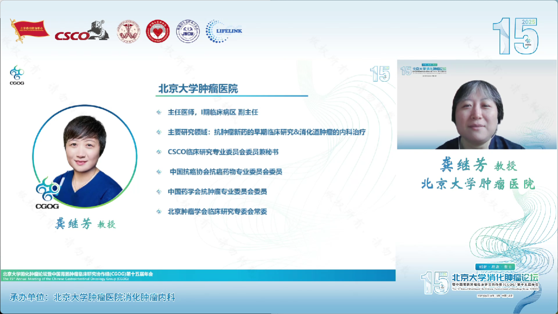Select the speaker webcam video feed

point(477,104)
